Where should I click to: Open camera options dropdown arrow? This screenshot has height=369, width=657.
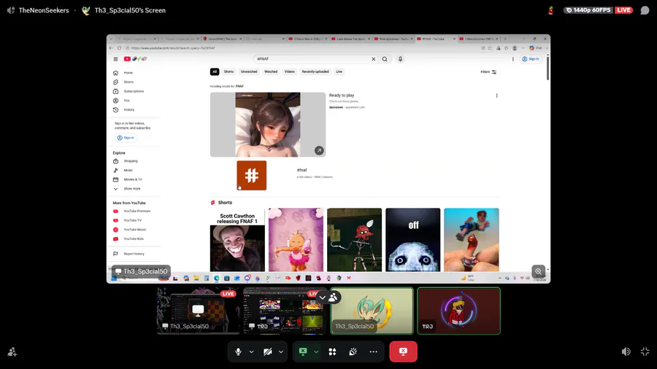281,351
